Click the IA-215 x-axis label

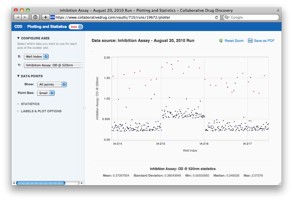point(161,144)
